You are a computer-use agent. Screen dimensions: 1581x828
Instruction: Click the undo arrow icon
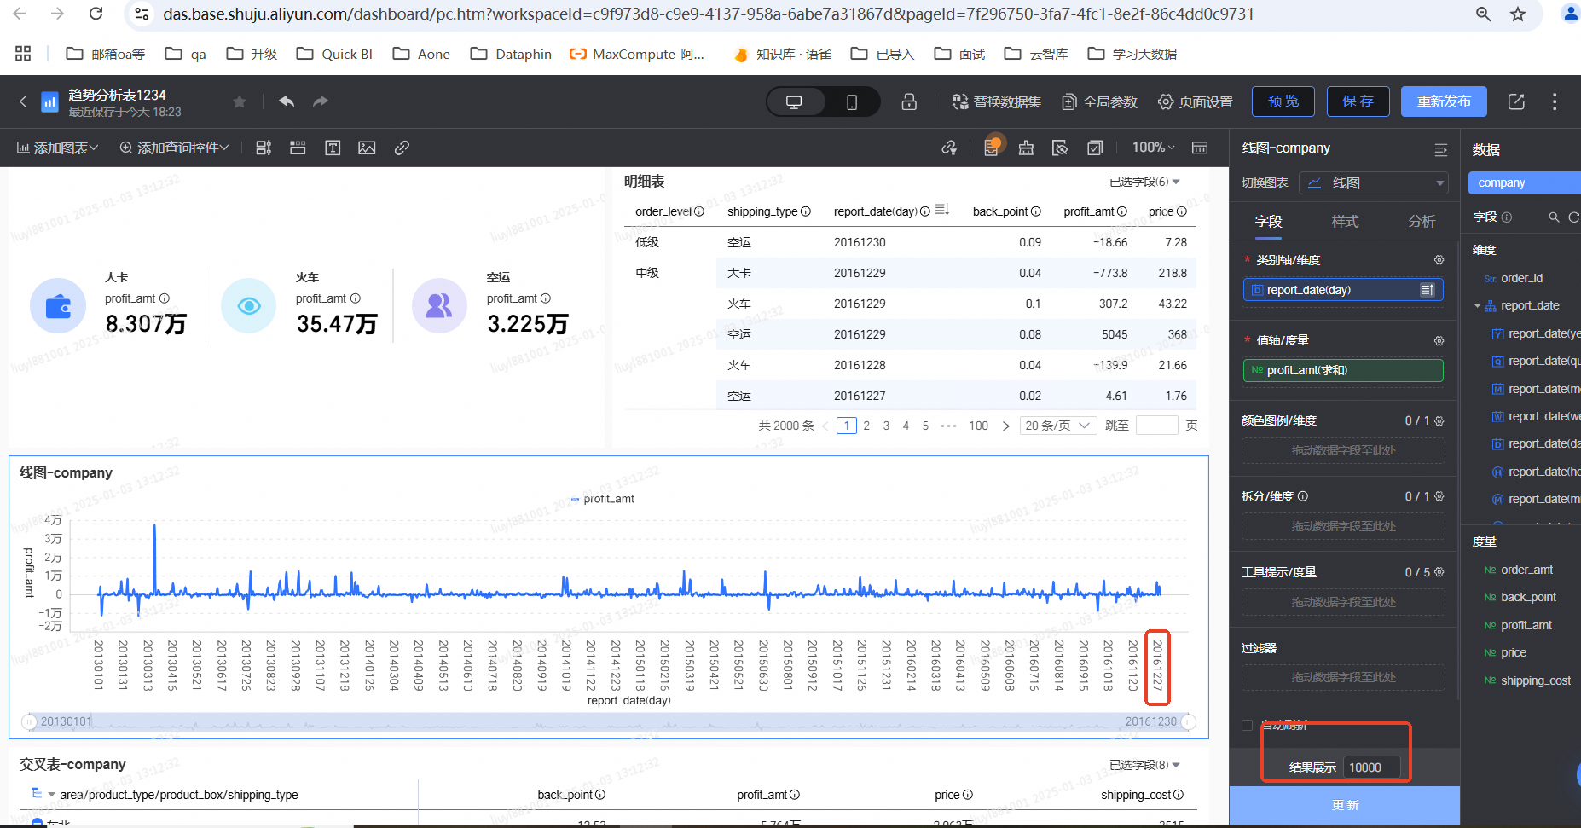click(287, 101)
